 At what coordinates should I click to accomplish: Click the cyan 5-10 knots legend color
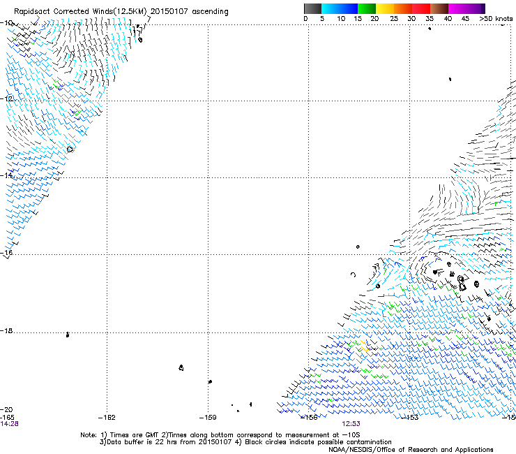331,8
